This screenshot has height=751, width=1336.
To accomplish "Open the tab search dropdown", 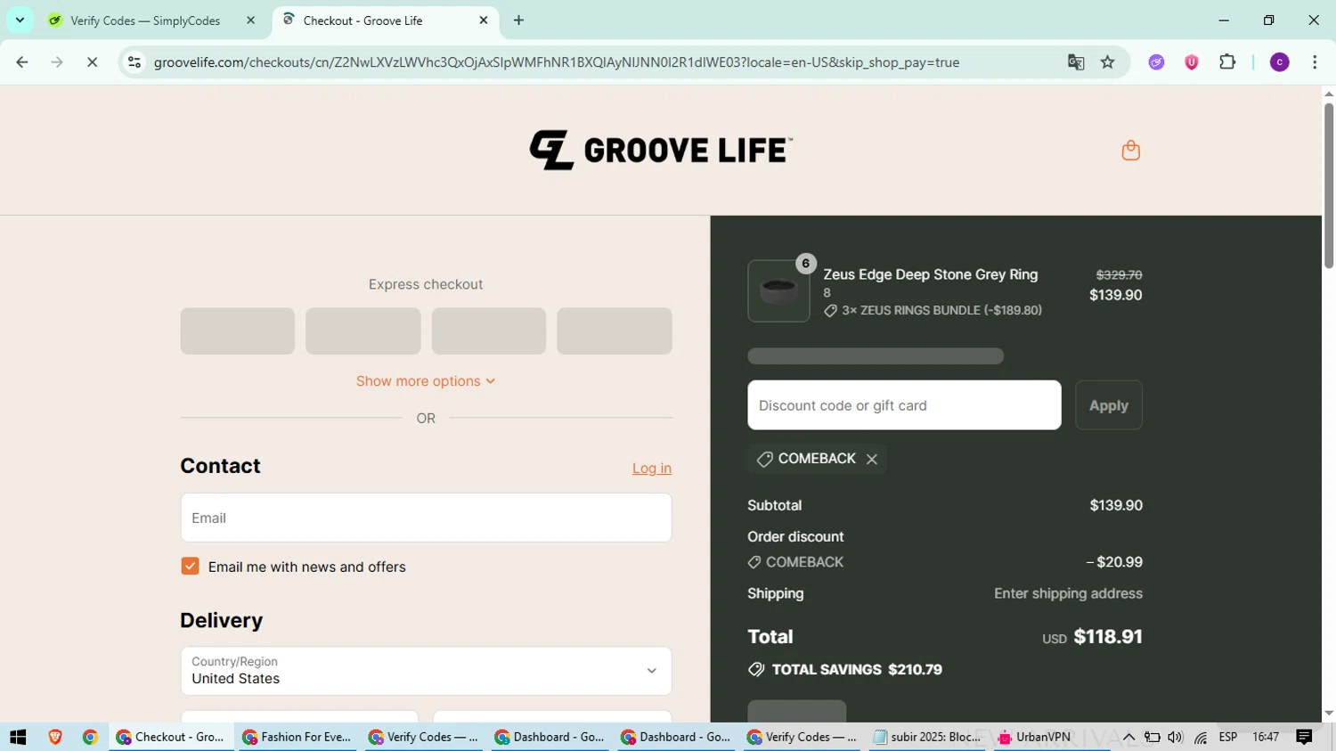I will [20, 20].
